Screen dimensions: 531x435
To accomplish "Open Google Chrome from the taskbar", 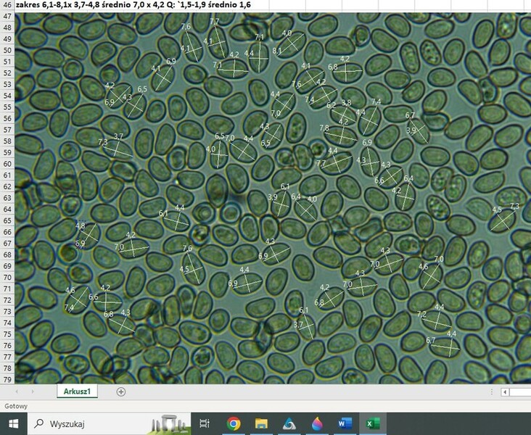I will (x=234, y=423).
